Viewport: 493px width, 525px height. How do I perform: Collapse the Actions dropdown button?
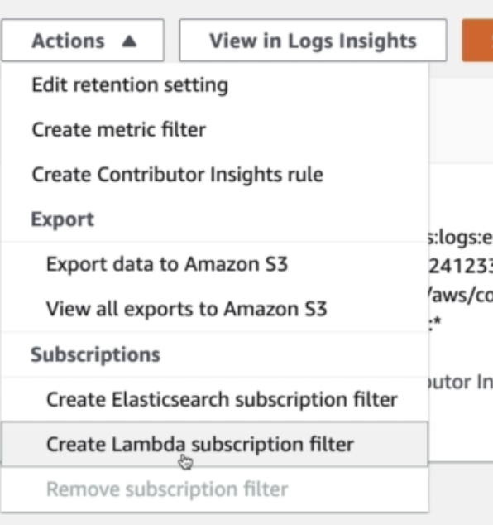pos(83,41)
